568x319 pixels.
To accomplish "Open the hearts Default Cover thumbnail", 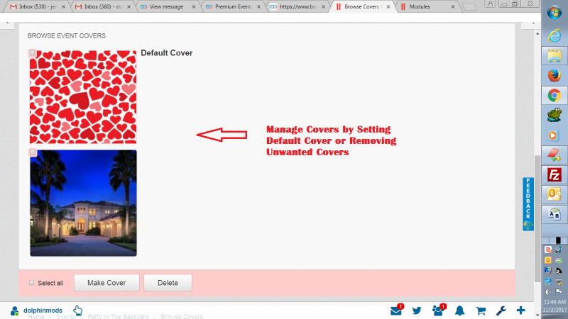I will (x=83, y=97).
